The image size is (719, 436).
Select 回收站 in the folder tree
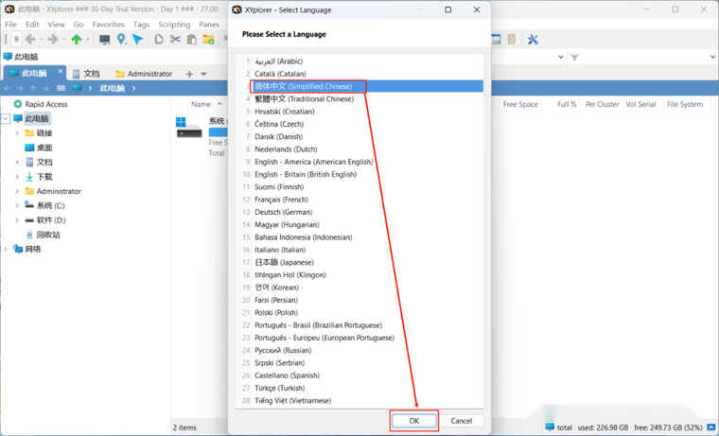pyautogui.click(x=48, y=235)
